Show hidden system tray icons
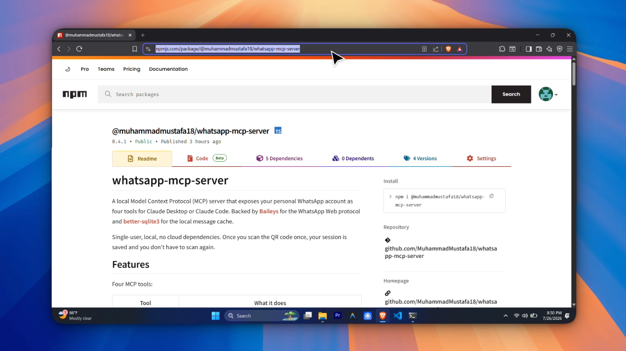 pos(506,316)
